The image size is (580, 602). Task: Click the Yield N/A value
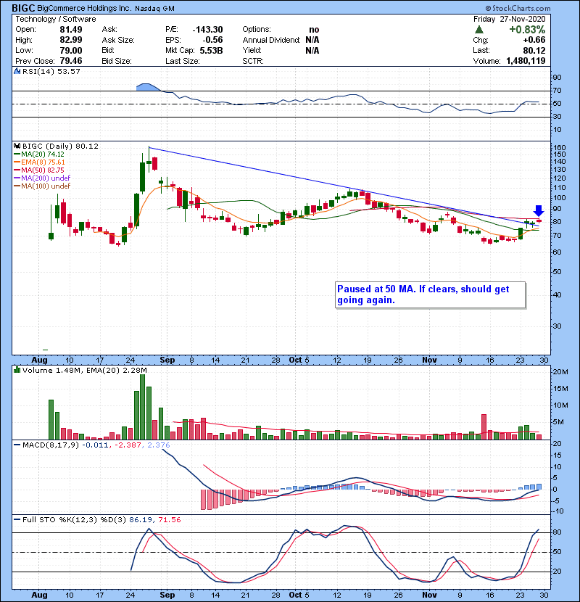pos(312,50)
